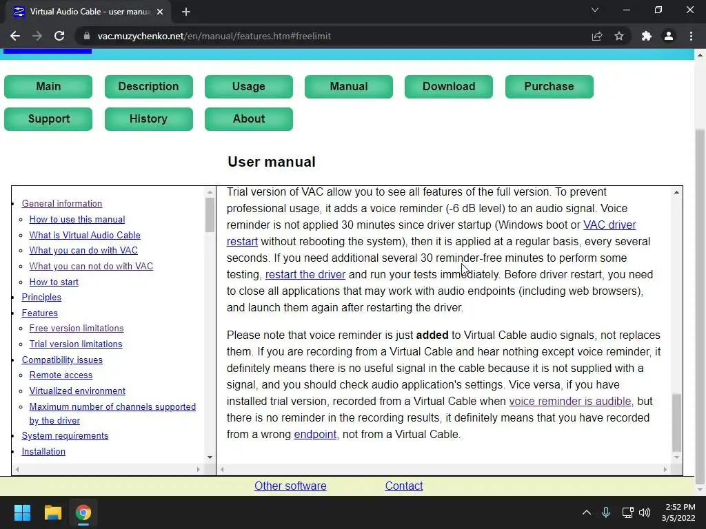Open 'How to use this manual'
The width and height of the screenshot is (706, 529).
(x=77, y=219)
